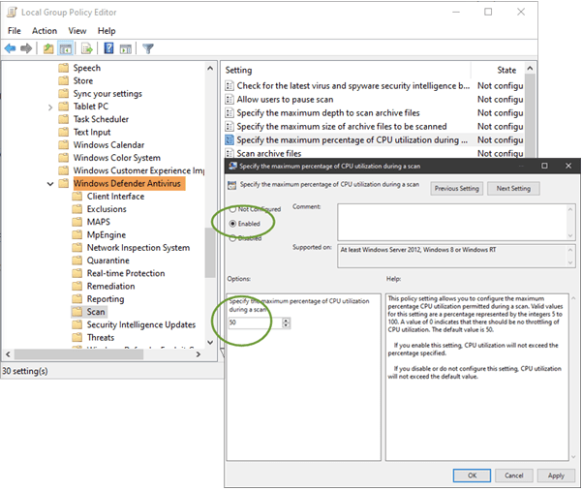This screenshot has width=582, height=491.
Task: Click the Quarantine folder icon
Action: coord(77,261)
